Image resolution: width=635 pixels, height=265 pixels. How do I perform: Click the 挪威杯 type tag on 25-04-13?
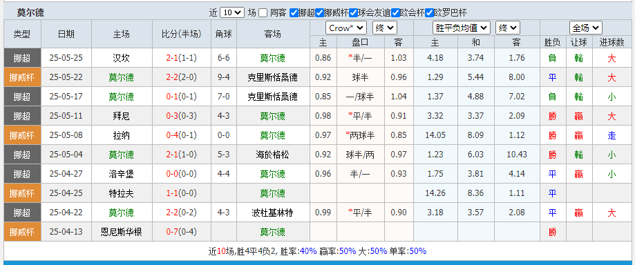[x=22, y=233]
